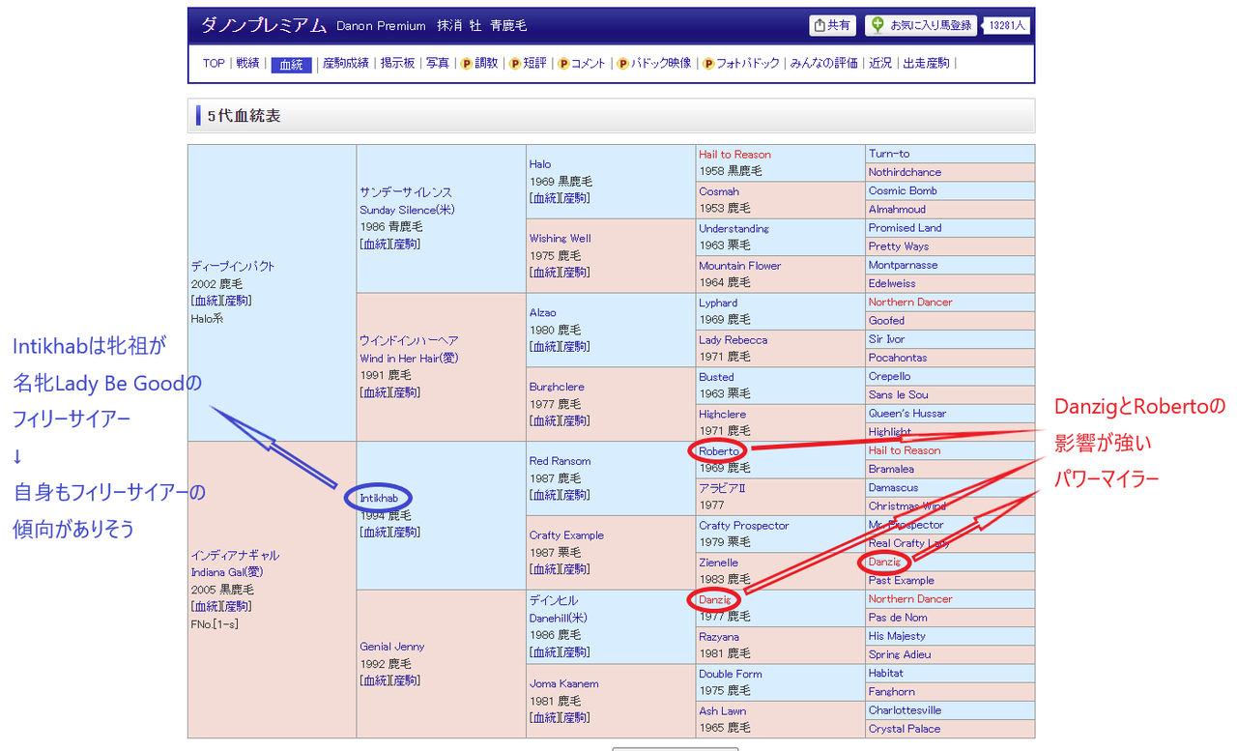Open the Double Form horse link

pos(731,674)
